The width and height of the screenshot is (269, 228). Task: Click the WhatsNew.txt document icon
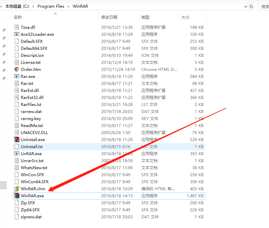pyautogui.click(x=17, y=167)
